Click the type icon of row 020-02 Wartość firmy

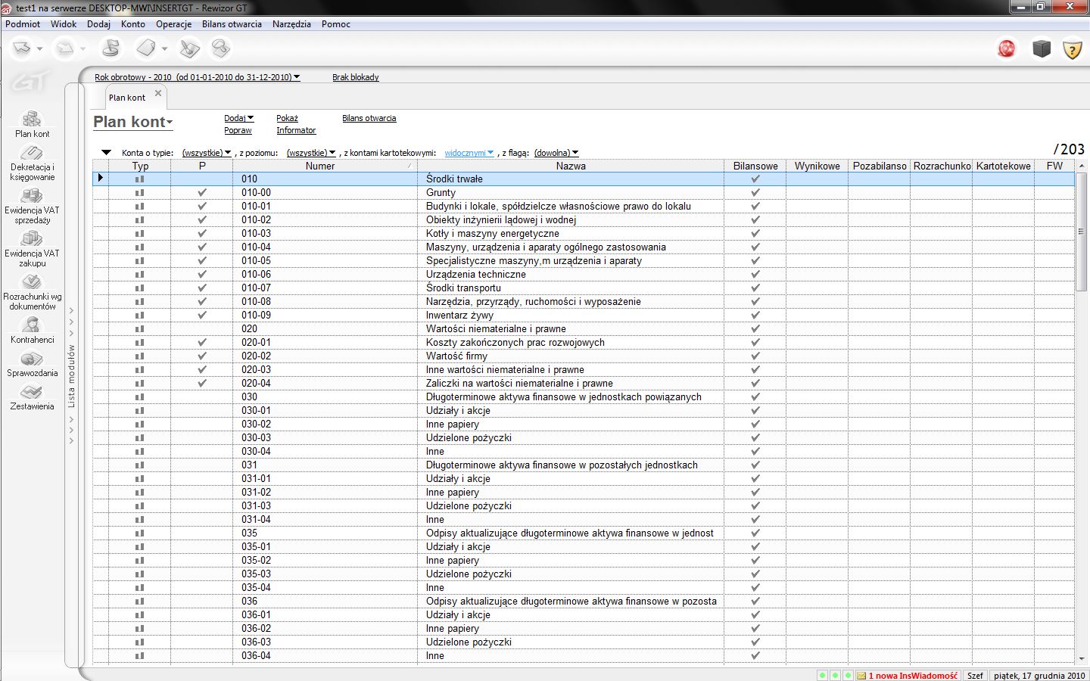(x=139, y=356)
